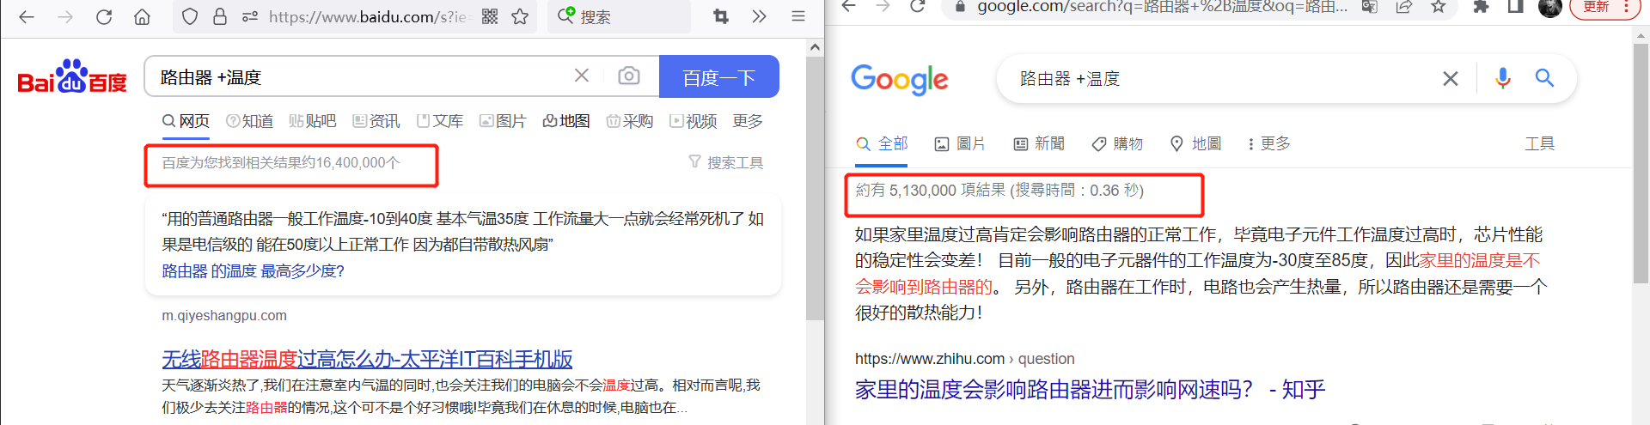The width and height of the screenshot is (1650, 425).
Task: Reload the Google search page in Chrome
Action: click(918, 6)
